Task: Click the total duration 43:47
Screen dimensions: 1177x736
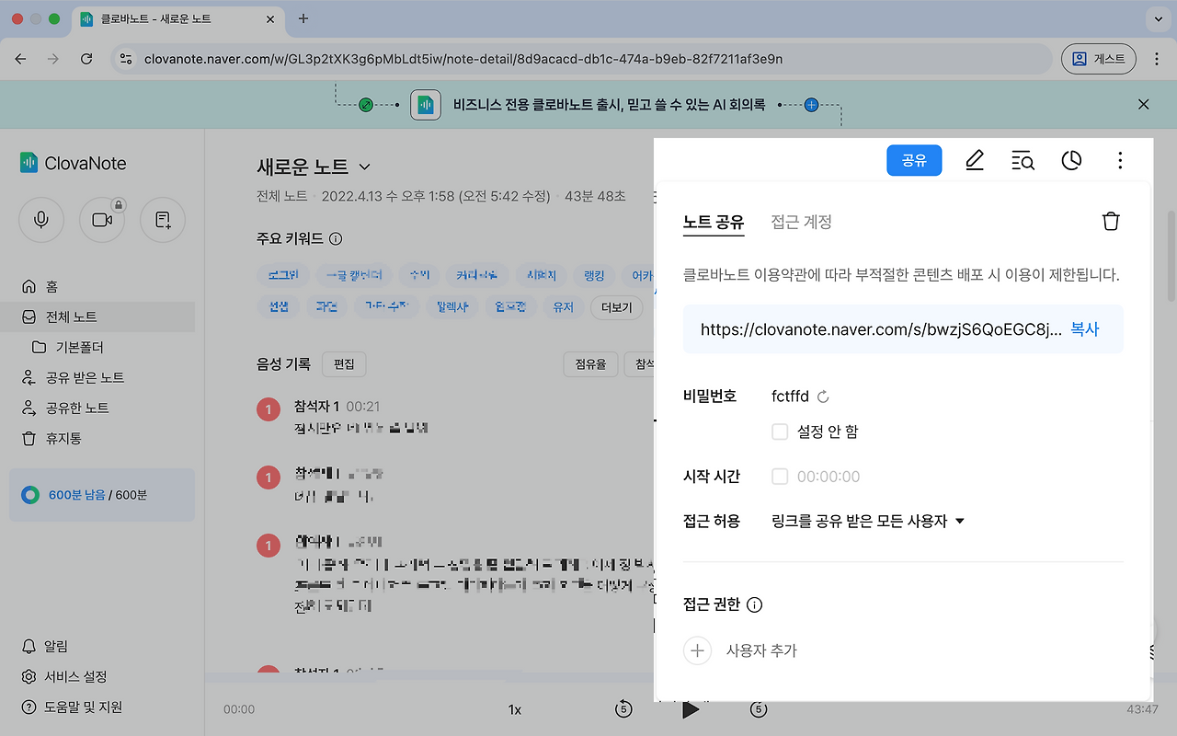Action: click(x=1142, y=709)
